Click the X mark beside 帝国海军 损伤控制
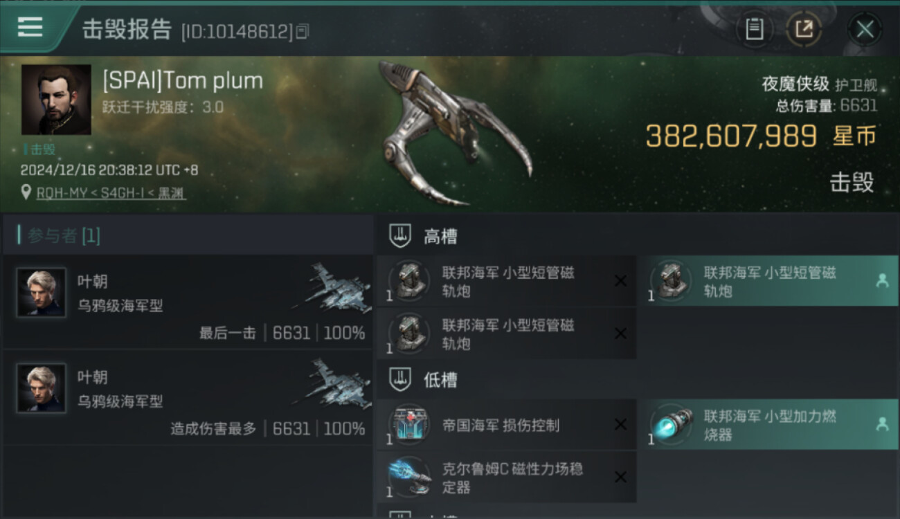Screen dimensions: 900x519 pyautogui.click(x=620, y=425)
